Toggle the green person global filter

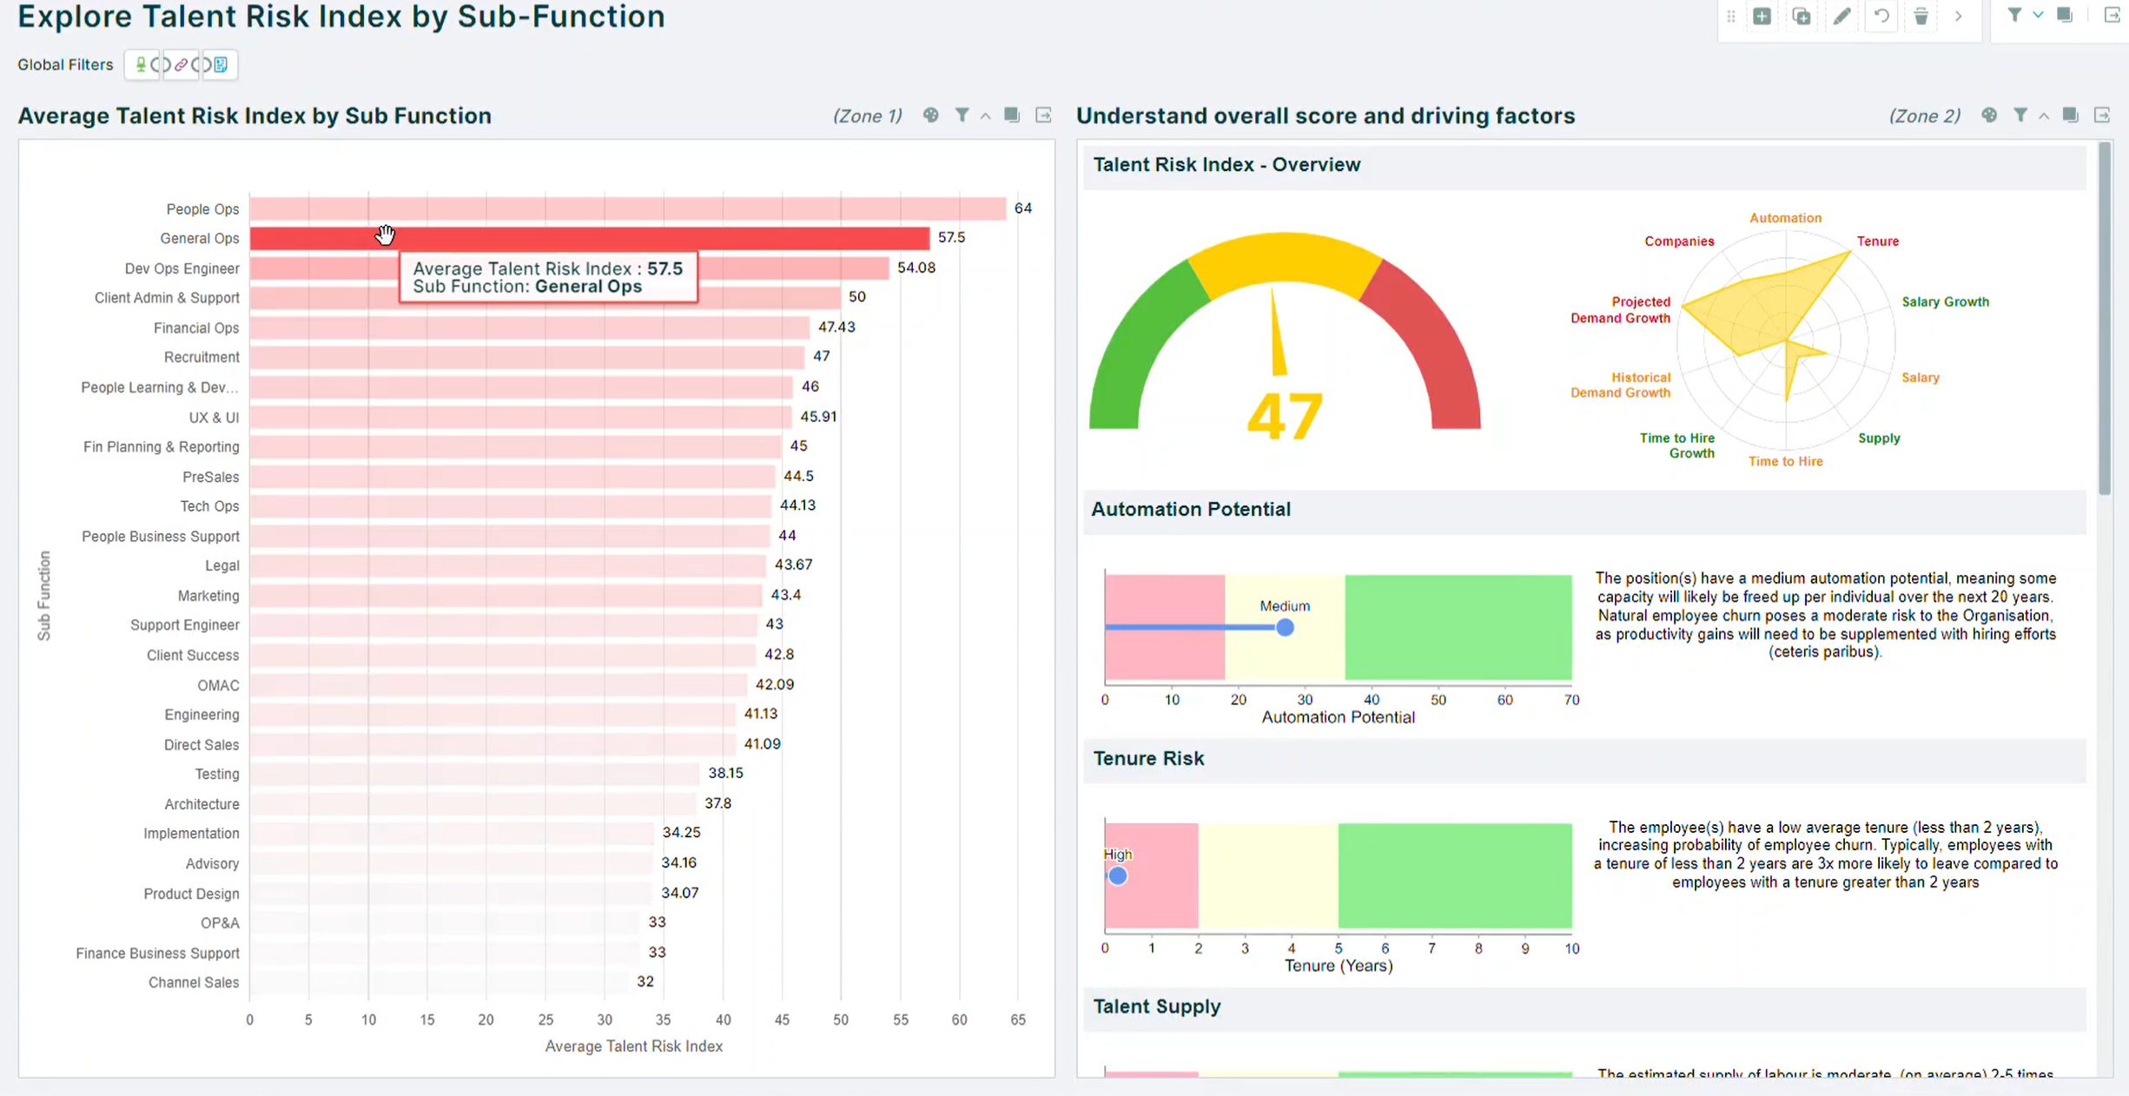tap(141, 64)
